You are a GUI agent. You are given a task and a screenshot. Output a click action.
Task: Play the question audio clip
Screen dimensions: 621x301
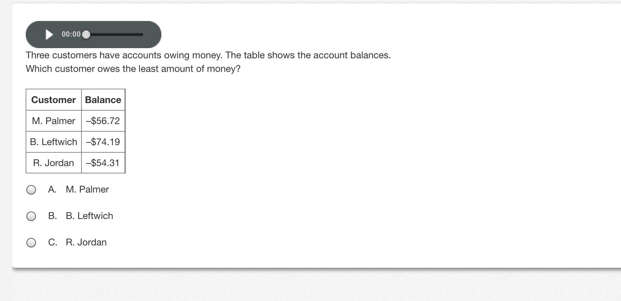pos(49,35)
